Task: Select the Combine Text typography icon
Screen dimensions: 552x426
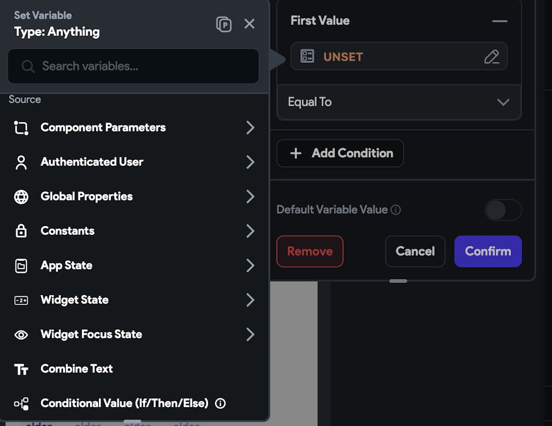Action: pyautogui.click(x=21, y=369)
